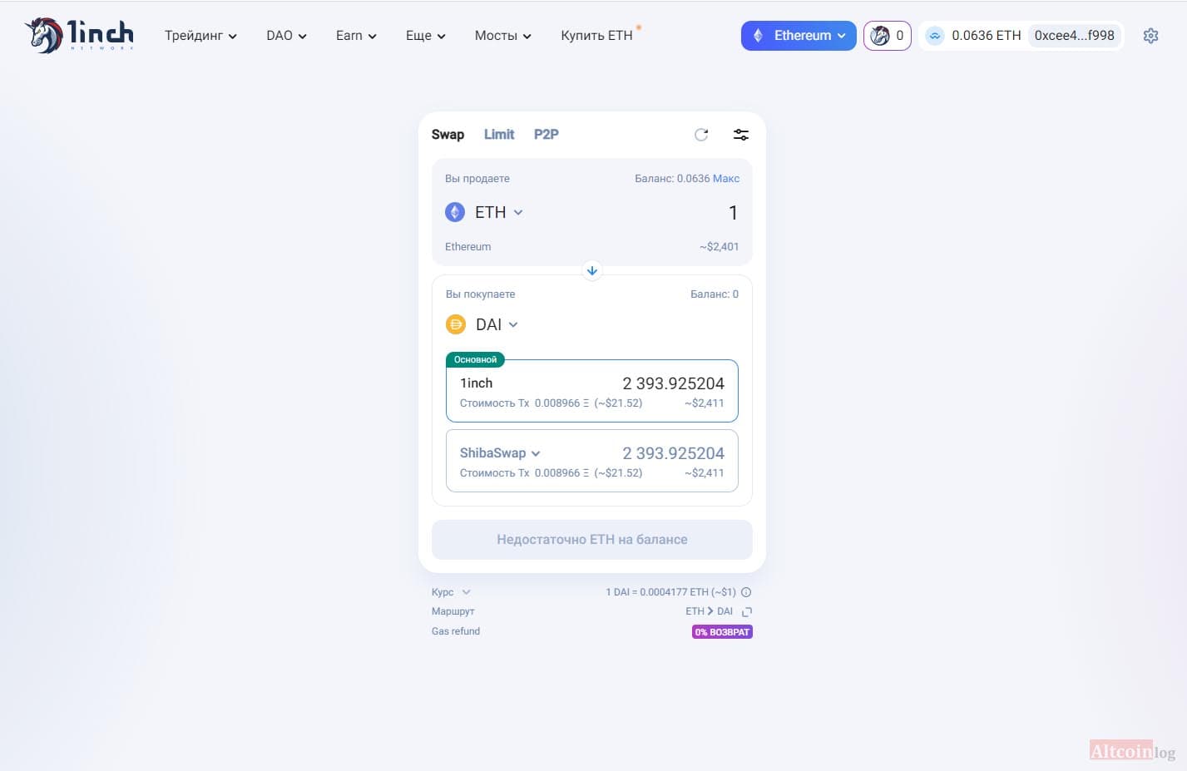
Task: Click the DAI token icon
Action: 456,324
